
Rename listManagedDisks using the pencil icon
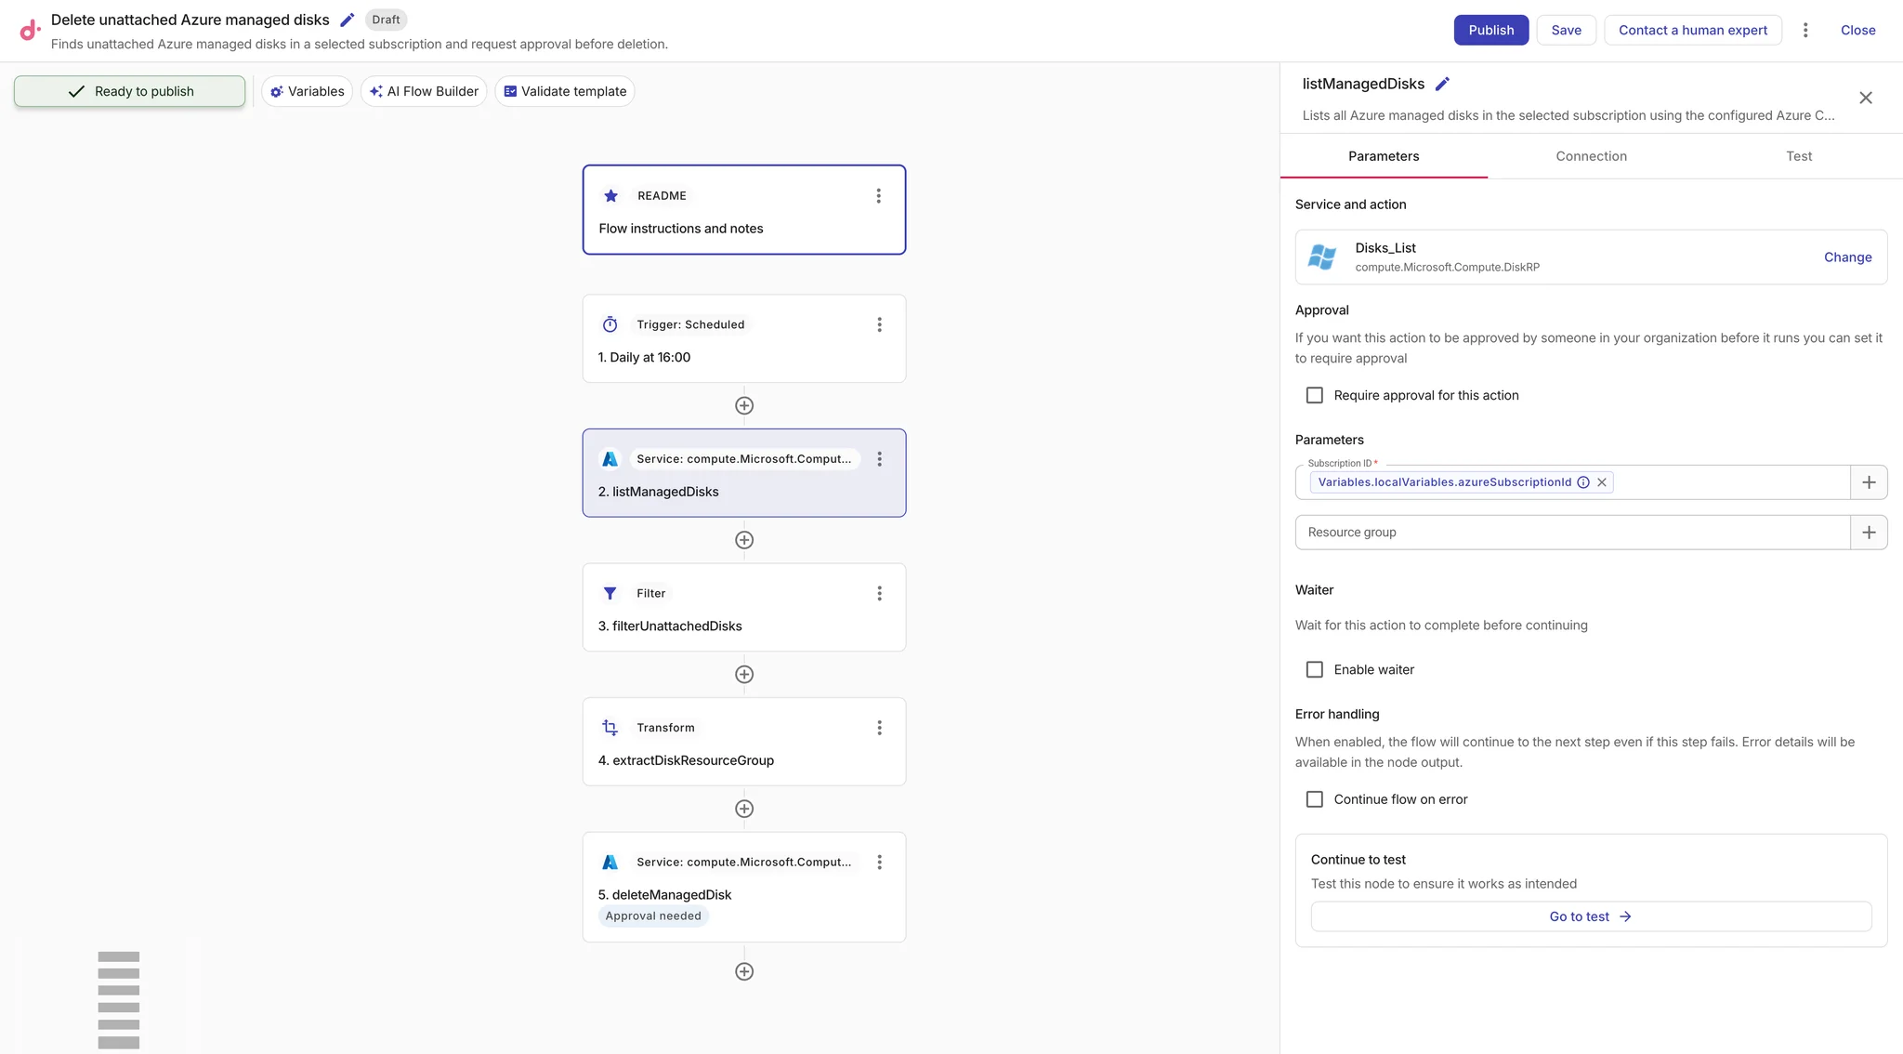[1442, 84]
